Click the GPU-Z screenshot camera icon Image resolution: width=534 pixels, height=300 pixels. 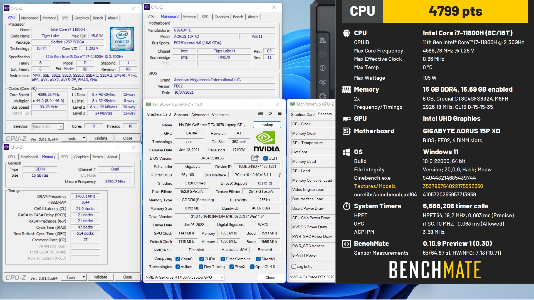point(261,114)
